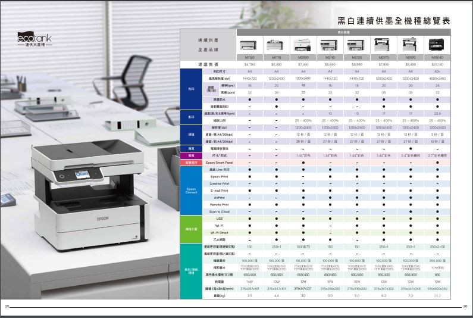Click the USB row label

point(219,219)
